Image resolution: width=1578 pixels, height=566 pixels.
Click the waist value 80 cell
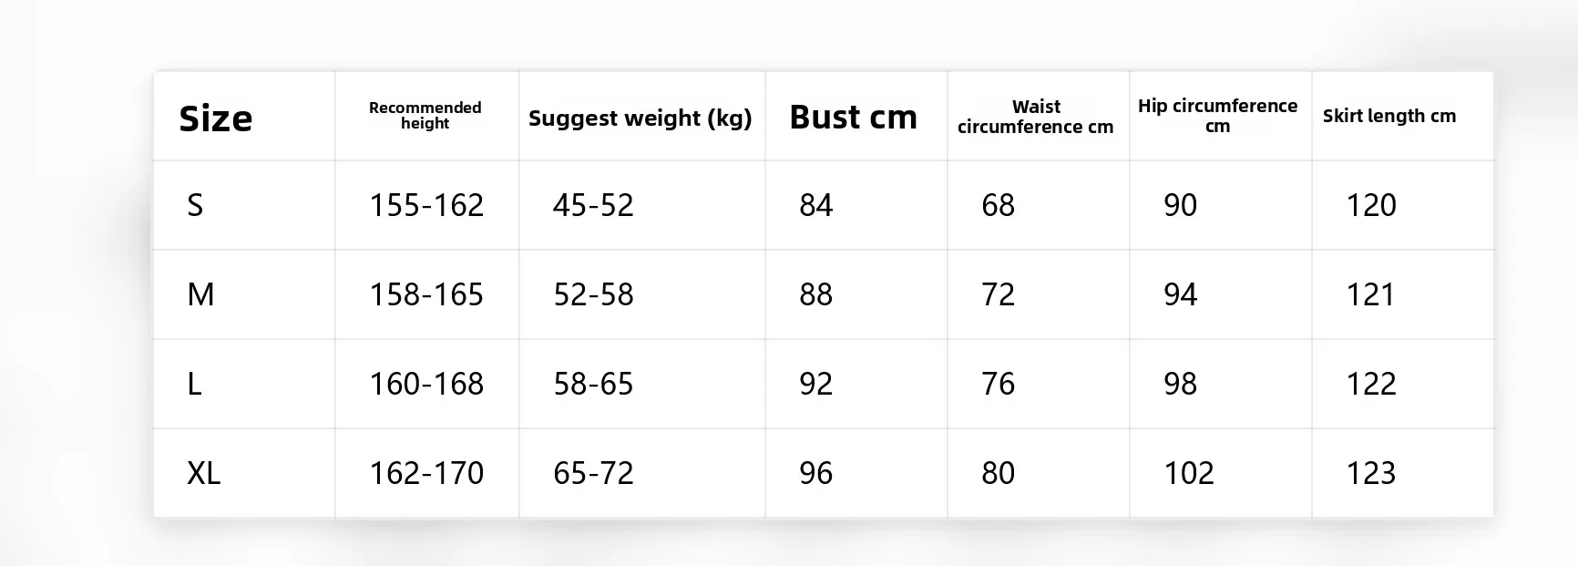tap(998, 473)
